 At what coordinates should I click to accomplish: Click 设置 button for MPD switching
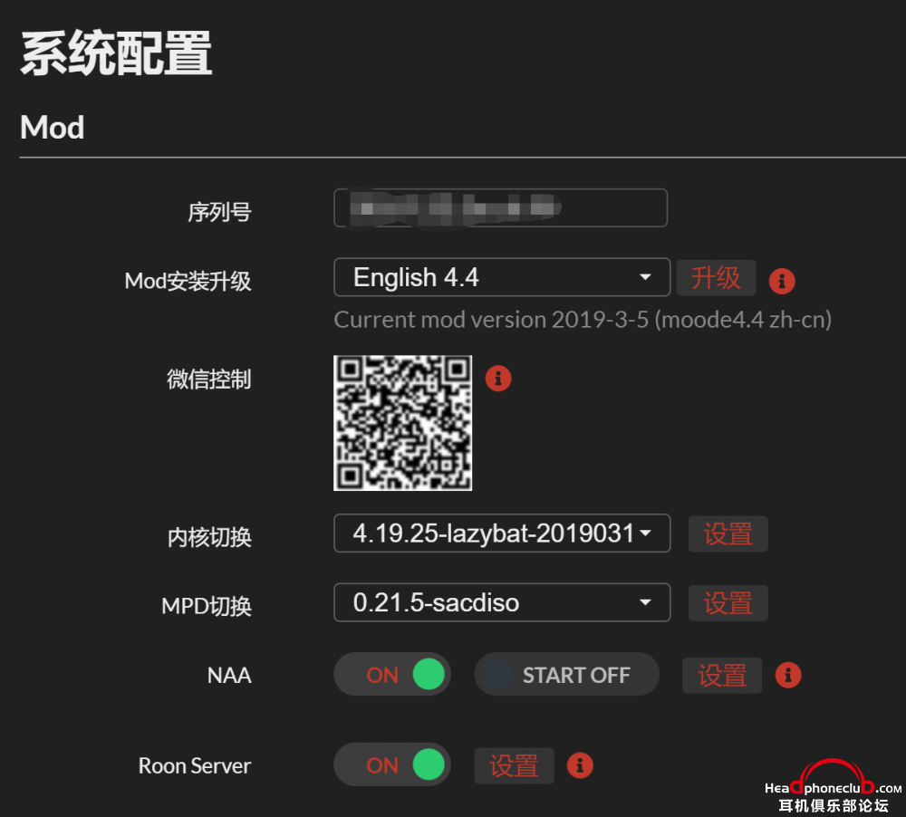728,603
